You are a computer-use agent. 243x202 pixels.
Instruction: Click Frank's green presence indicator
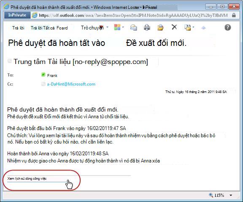[x=43, y=75]
